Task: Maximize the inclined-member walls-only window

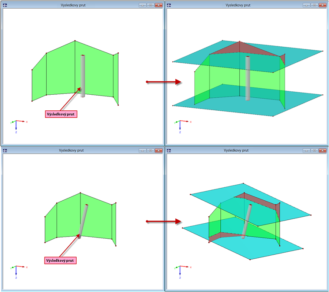Action: coord(151,151)
